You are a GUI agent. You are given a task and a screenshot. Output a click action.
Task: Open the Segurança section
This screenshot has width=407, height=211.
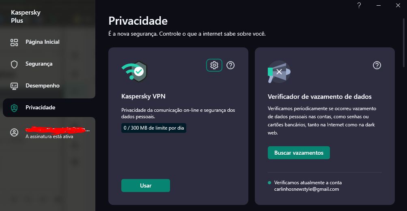point(39,64)
